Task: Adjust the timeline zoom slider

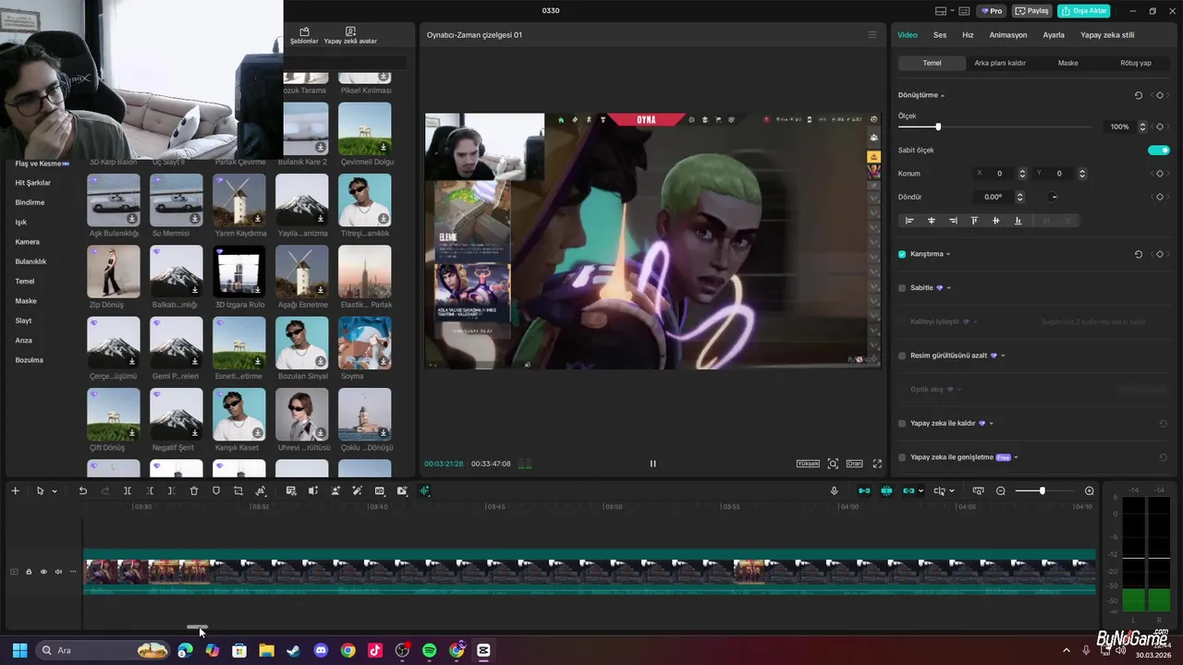Action: click(1045, 490)
